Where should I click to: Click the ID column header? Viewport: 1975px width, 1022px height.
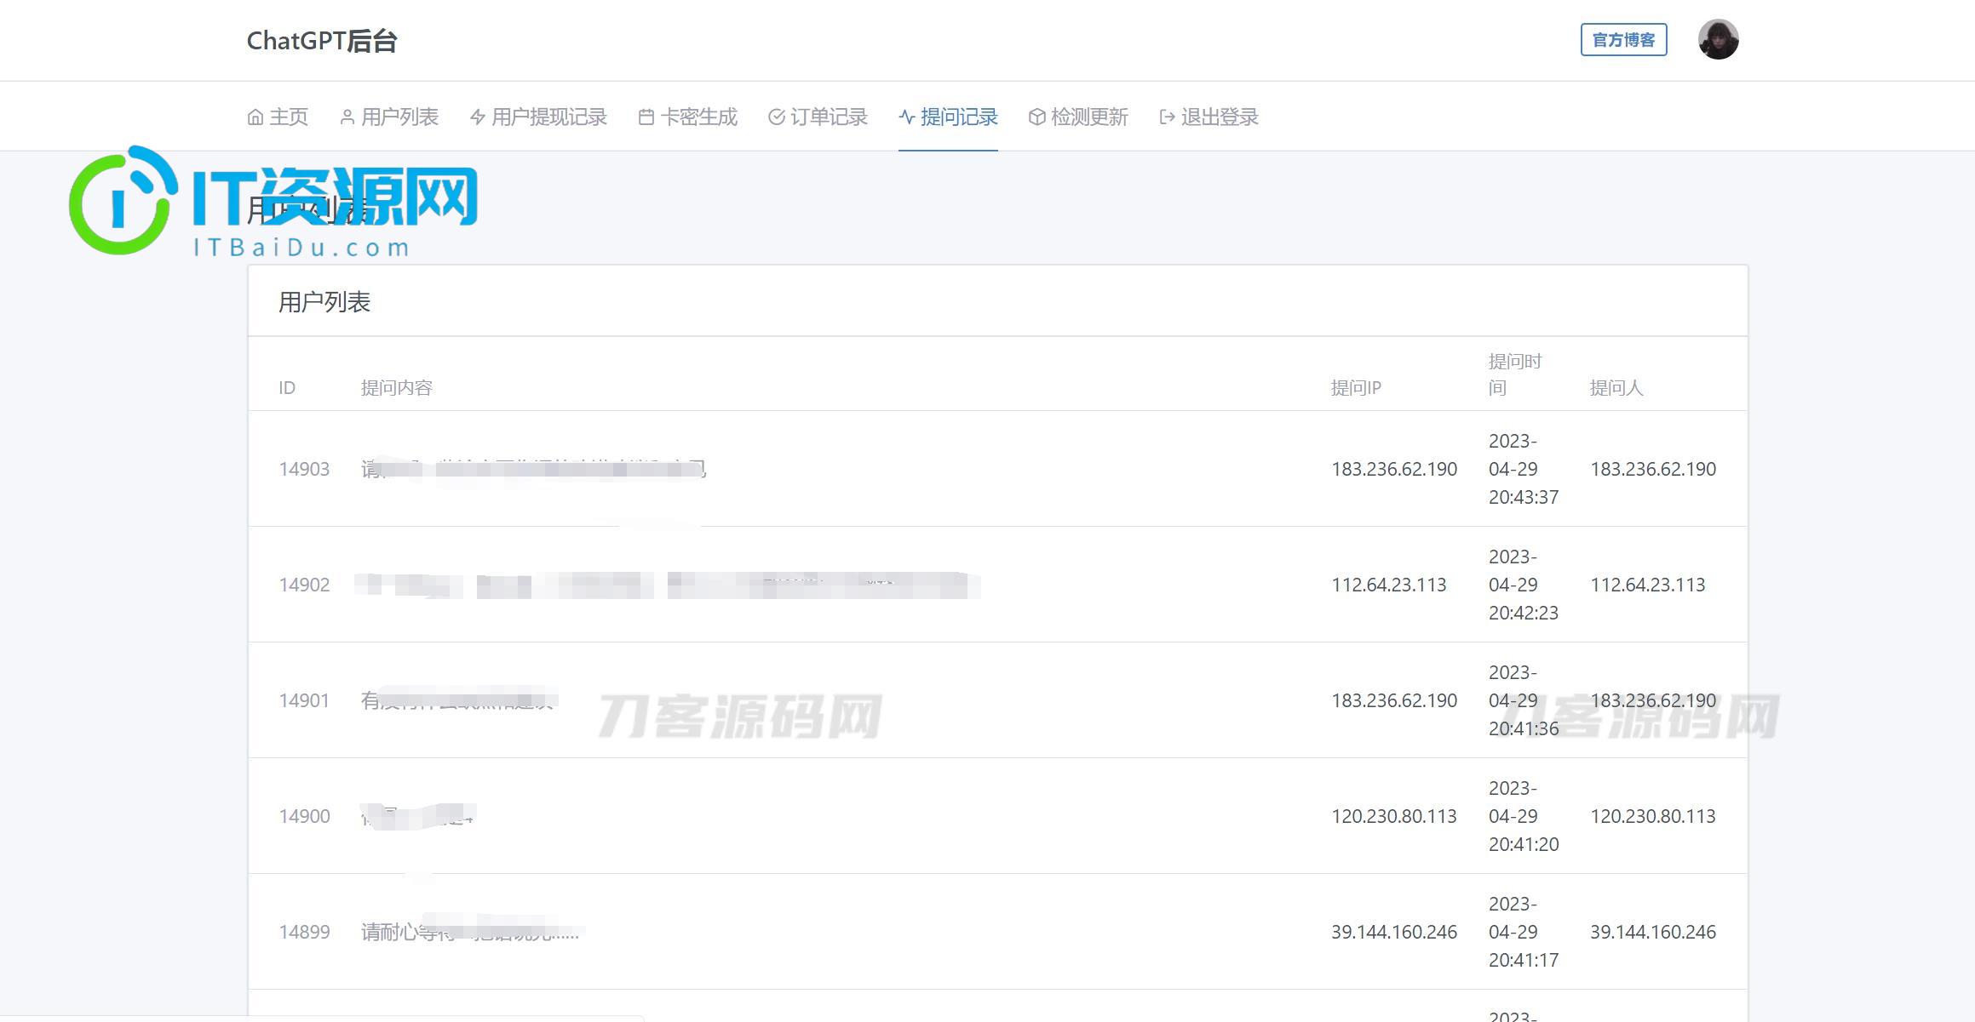coord(287,388)
